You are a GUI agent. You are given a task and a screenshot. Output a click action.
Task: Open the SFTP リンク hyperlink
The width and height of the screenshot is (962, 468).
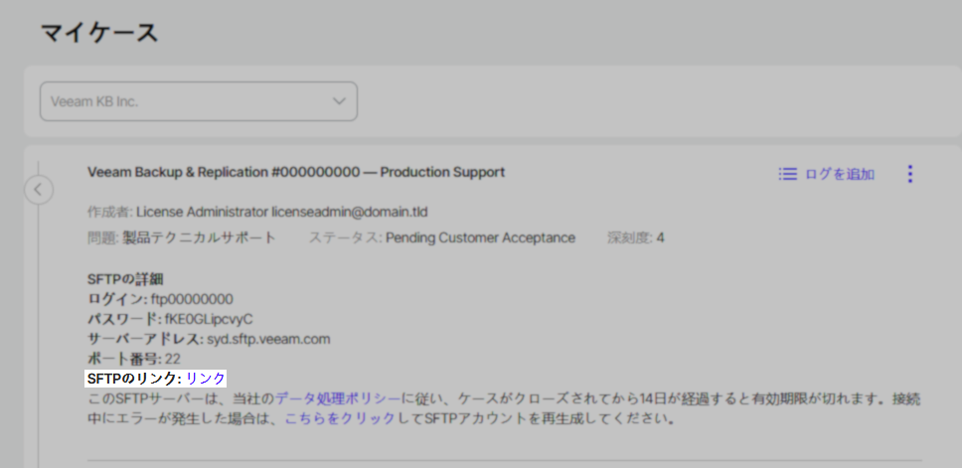coord(206,379)
